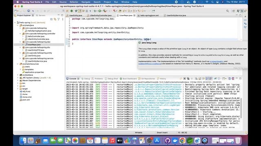
Task: Click macOS Spotlight search in menu bar
Action: pos(212,2)
